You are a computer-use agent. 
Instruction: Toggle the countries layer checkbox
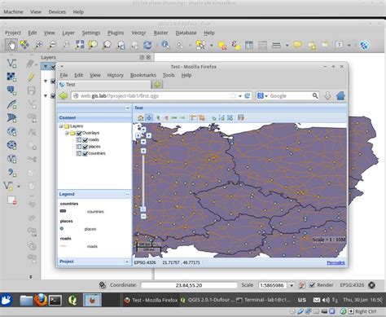pos(85,153)
